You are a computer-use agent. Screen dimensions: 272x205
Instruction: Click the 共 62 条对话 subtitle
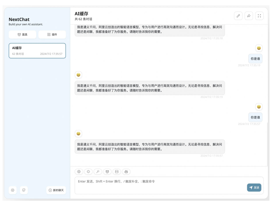84,19
